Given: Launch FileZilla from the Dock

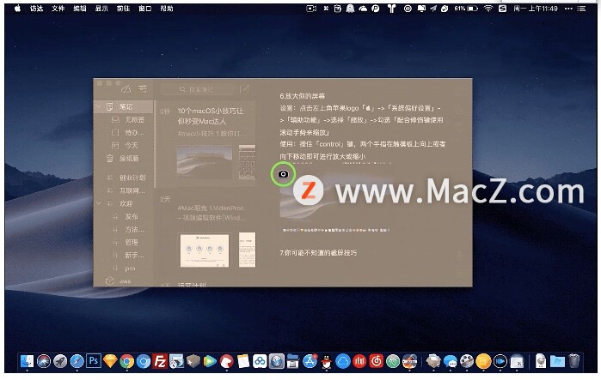Looking at the screenshot, I should pyautogui.click(x=160, y=361).
